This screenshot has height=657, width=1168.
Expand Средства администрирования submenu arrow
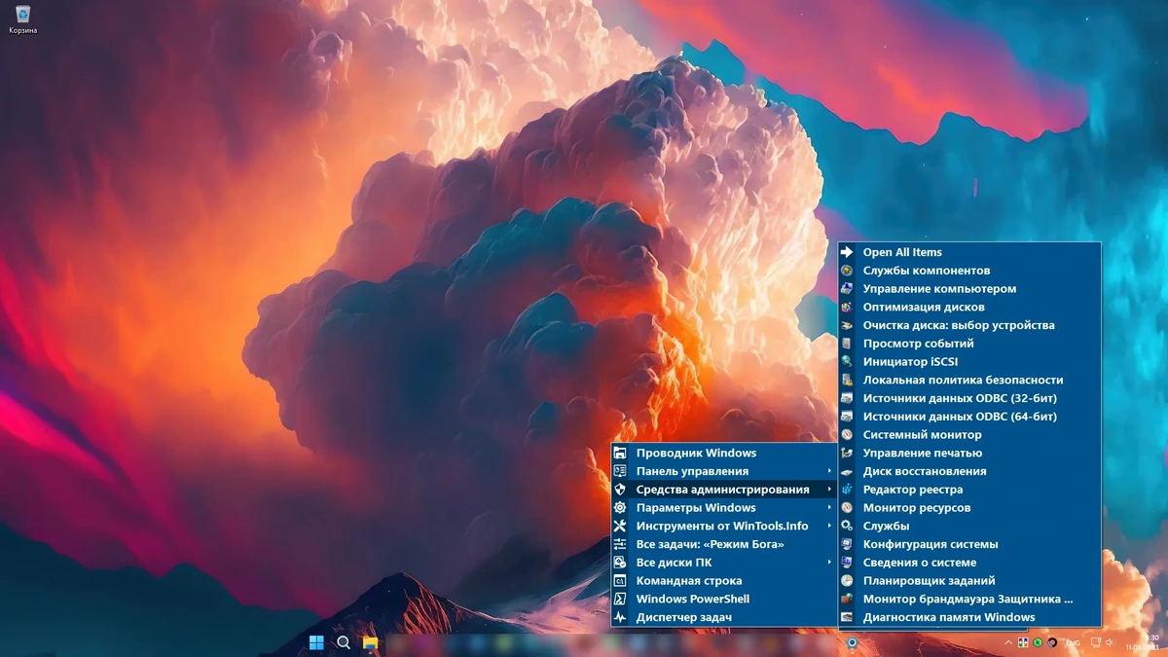click(830, 490)
